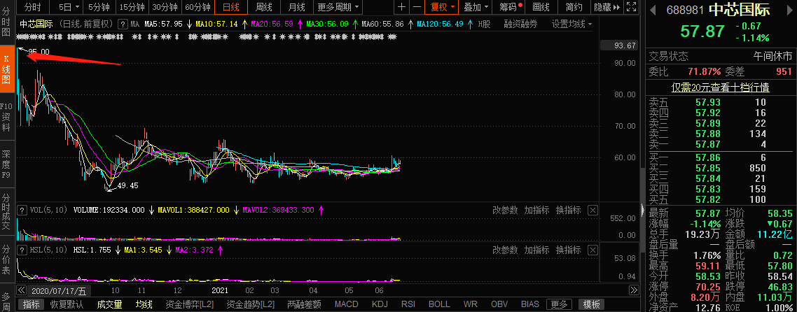Click the zoom-out minus icon in toolbar

pos(417,7)
